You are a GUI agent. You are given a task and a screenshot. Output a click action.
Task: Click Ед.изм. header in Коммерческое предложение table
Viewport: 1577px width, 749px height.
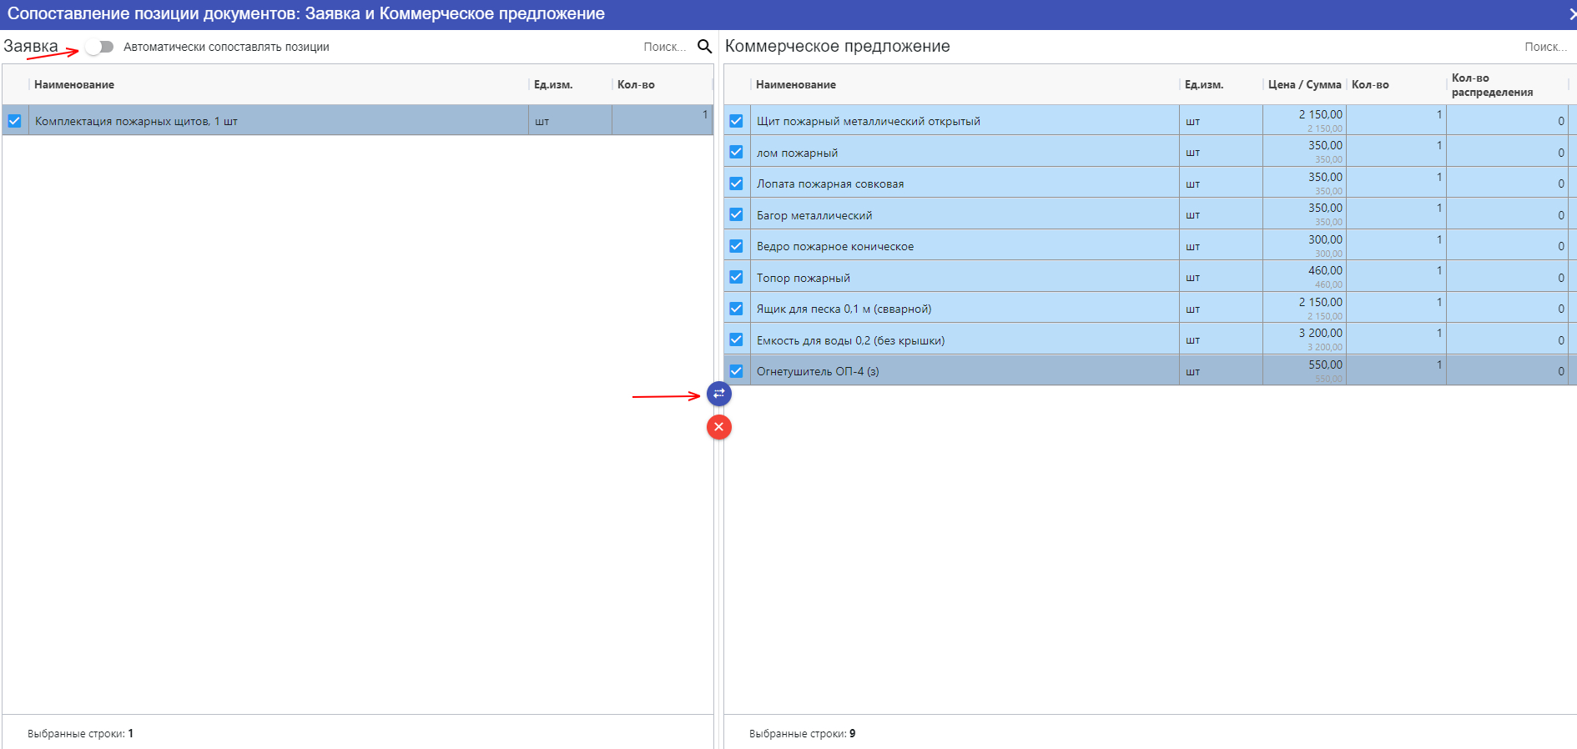click(x=1204, y=84)
